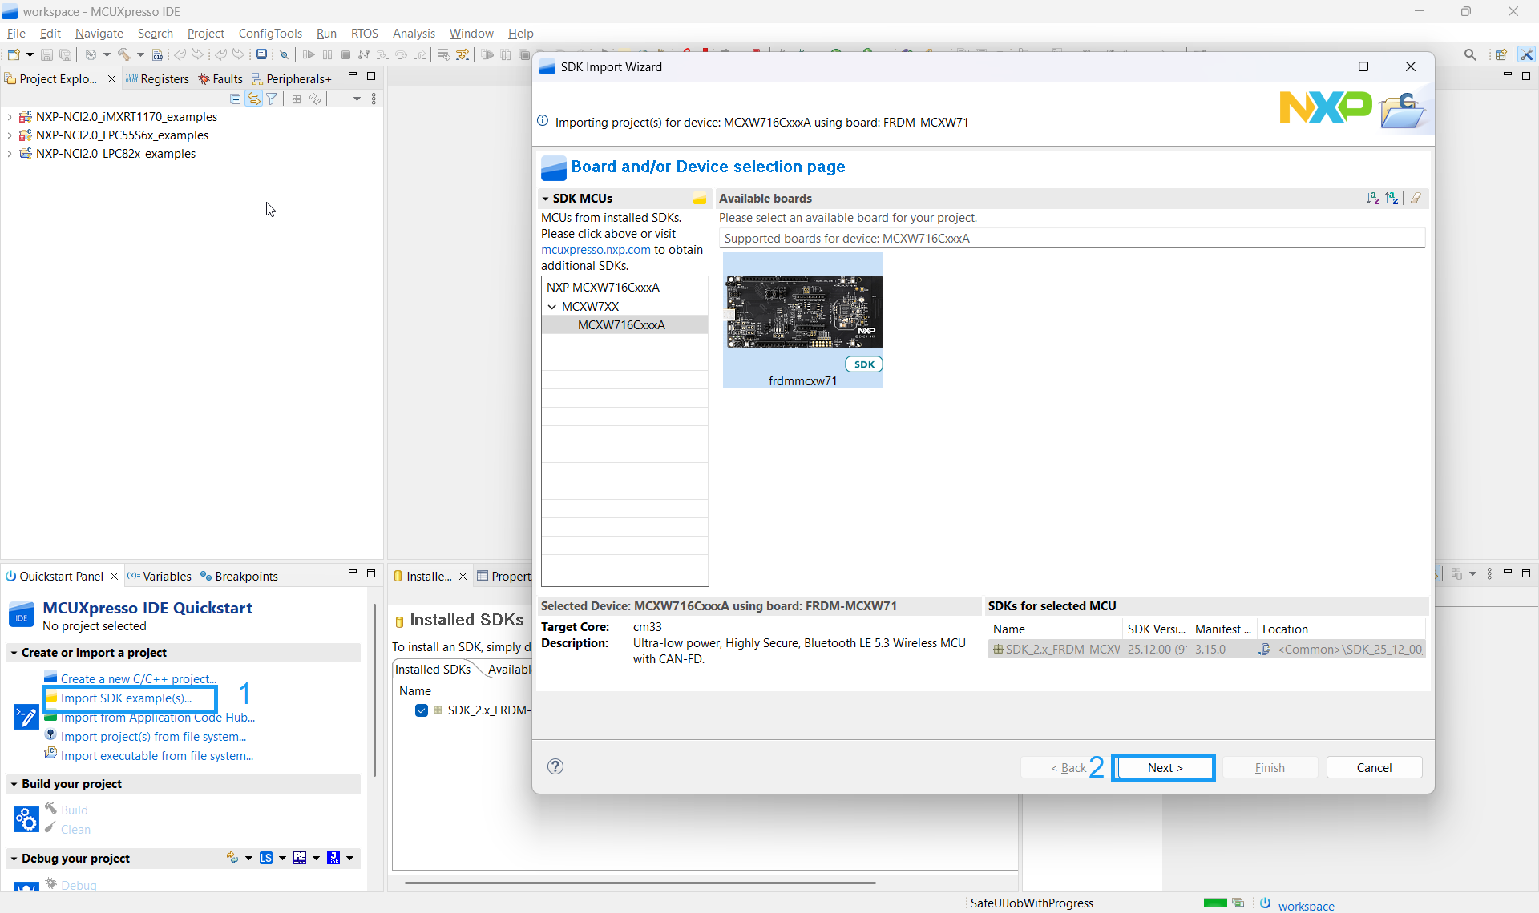Click the Quickstart panel vertical scrollbar

click(x=374, y=689)
